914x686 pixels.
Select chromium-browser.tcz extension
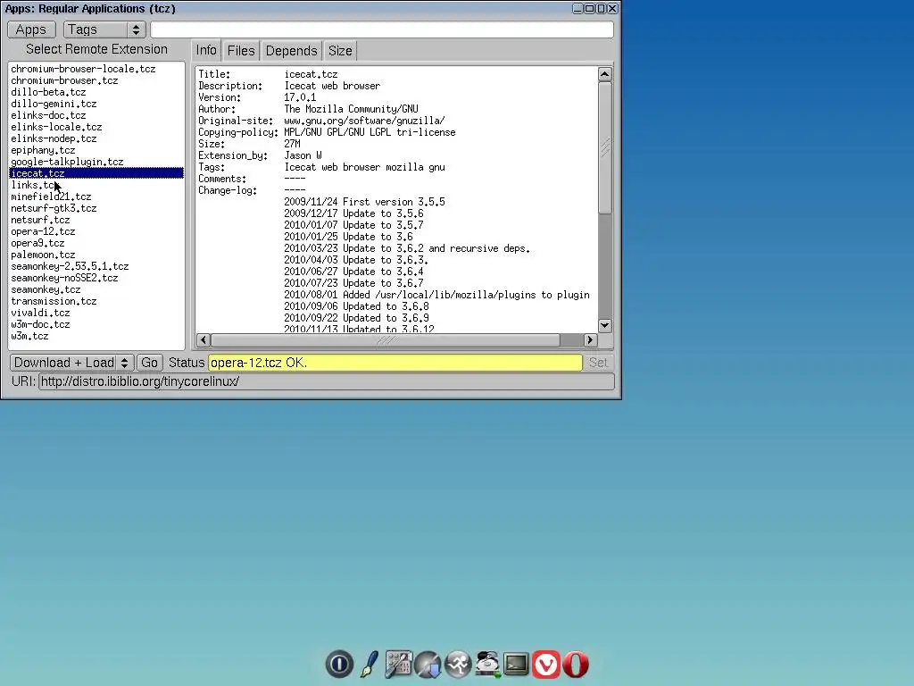[x=96, y=80]
